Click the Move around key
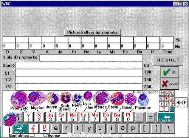This screenshot has height=138, width=189. [20, 129]
